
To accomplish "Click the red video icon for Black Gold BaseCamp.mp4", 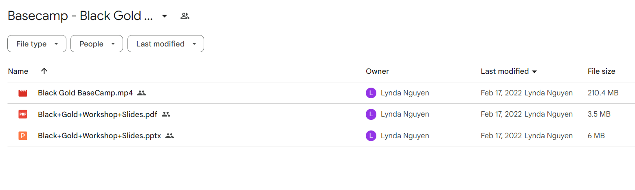I will click(23, 93).
